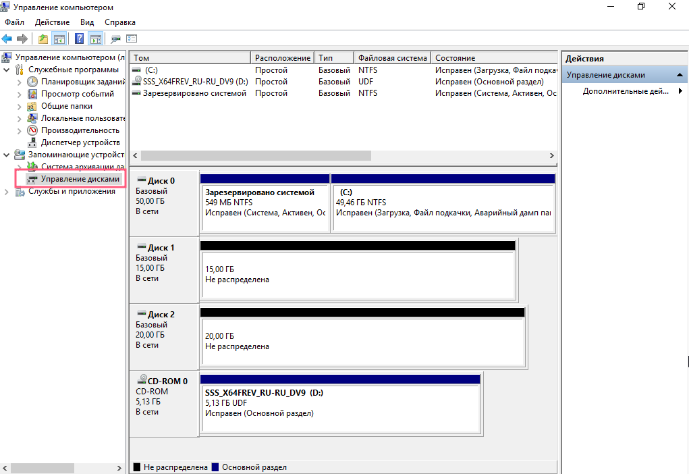Screen dimensions: 689x474
Task: Open Help via the blue question mark icon
Action: (x=80, y=38)
